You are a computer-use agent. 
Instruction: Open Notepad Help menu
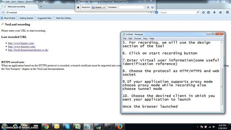152,39
